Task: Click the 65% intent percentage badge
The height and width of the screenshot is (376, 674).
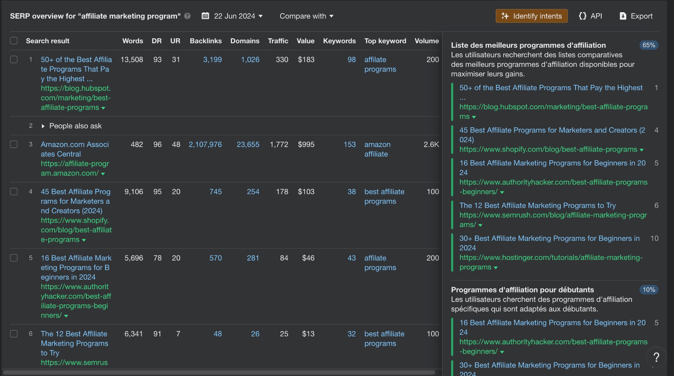Action: (648, 45)
